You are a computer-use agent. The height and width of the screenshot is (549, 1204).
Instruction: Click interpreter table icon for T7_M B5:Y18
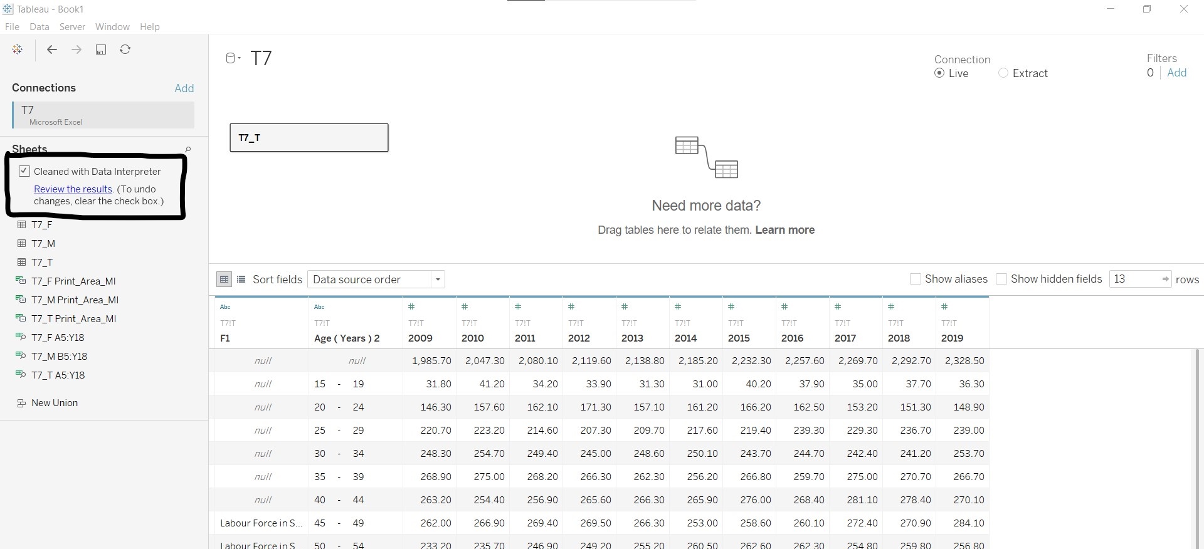coord(21,356)
